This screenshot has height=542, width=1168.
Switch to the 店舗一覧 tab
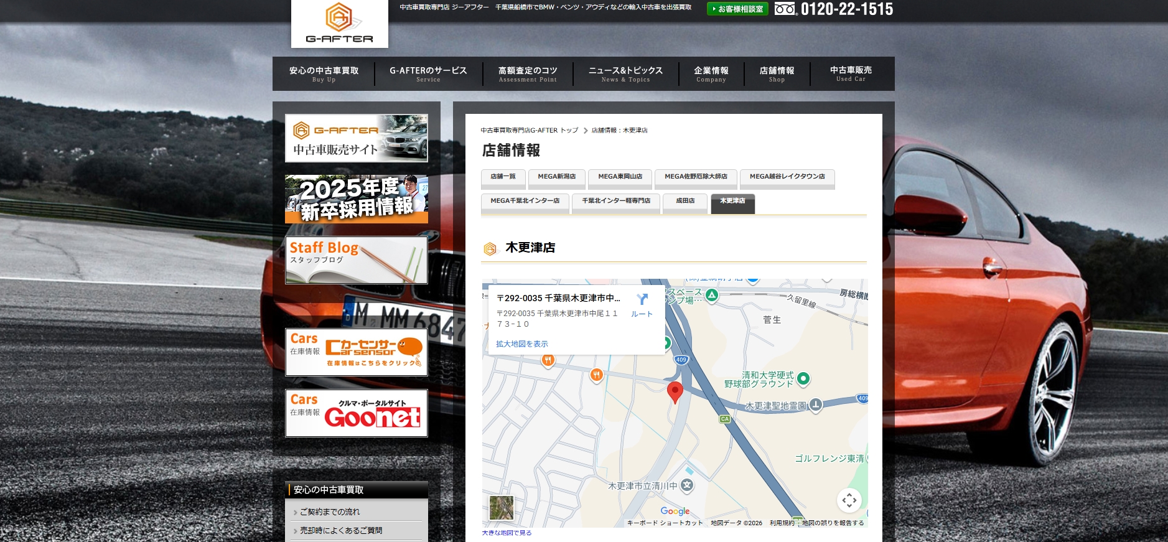(503, 177)
